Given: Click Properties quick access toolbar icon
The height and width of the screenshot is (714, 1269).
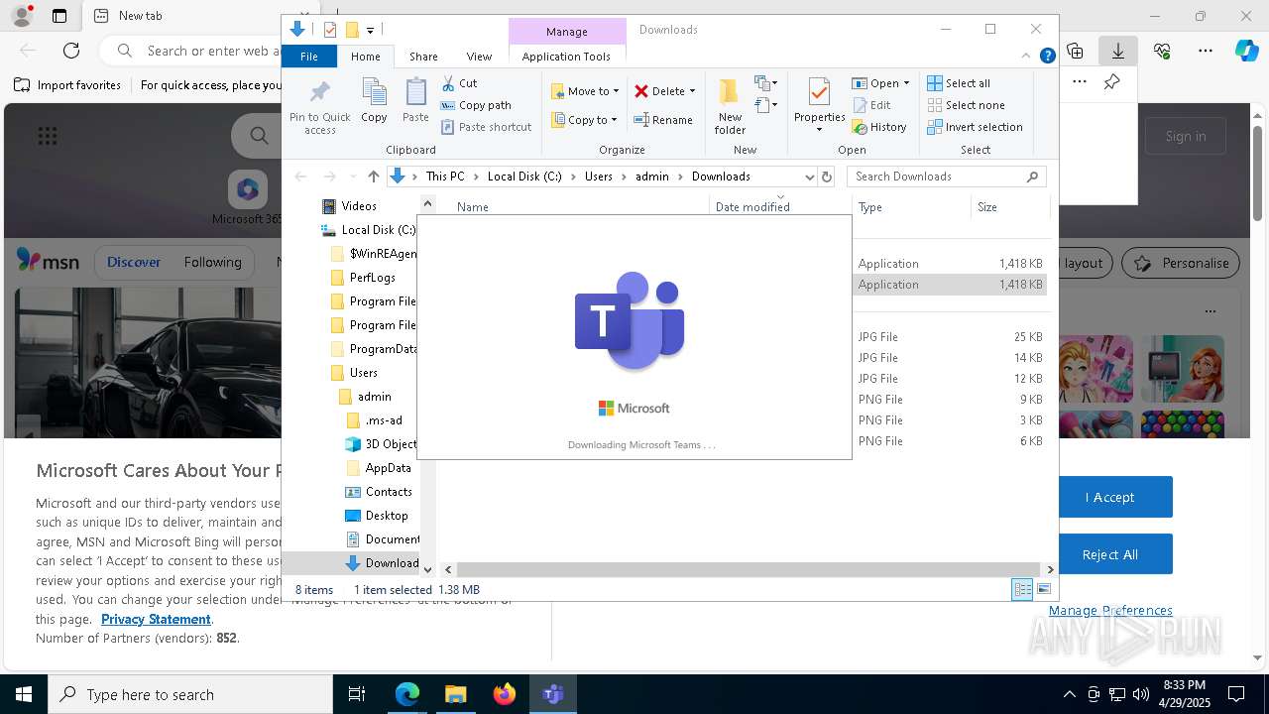Looking at the screenshot, I should 330,30.
